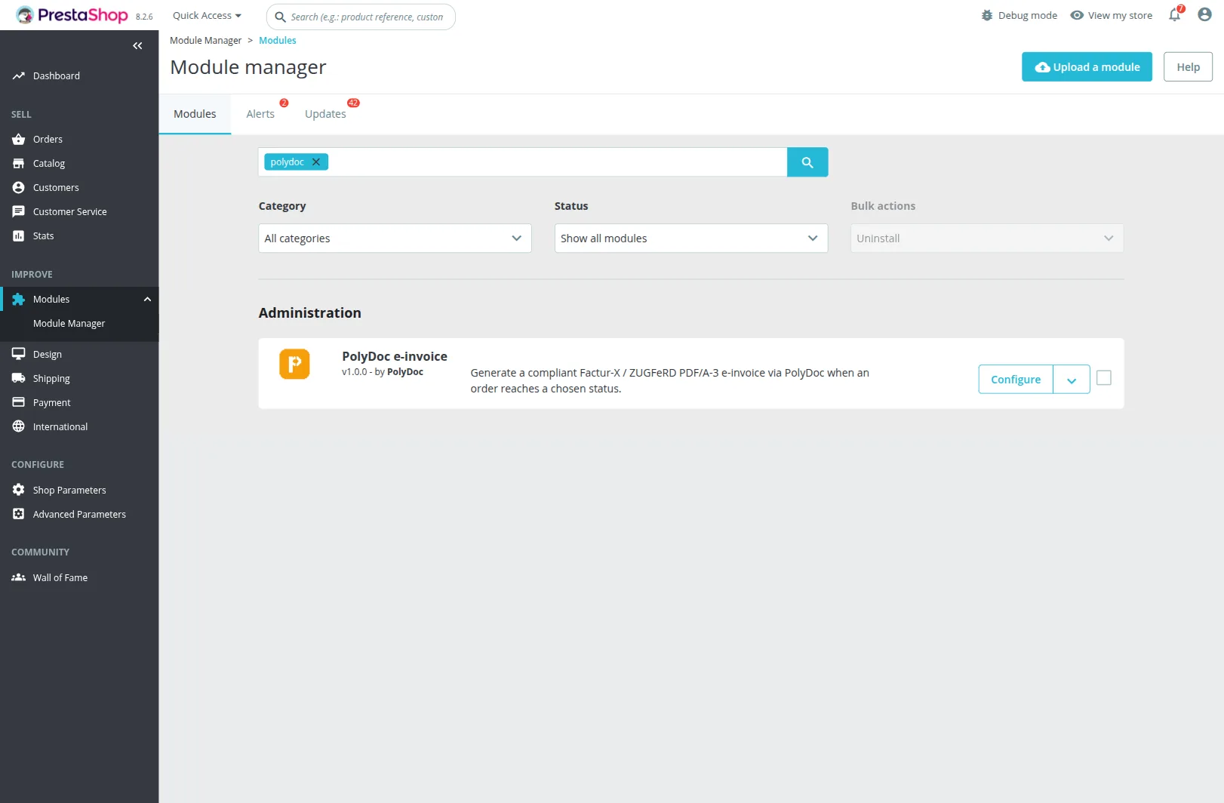1224x803 pixels.
Task: Click the Shop Parameters gear icon
Action: coord(19,490)
